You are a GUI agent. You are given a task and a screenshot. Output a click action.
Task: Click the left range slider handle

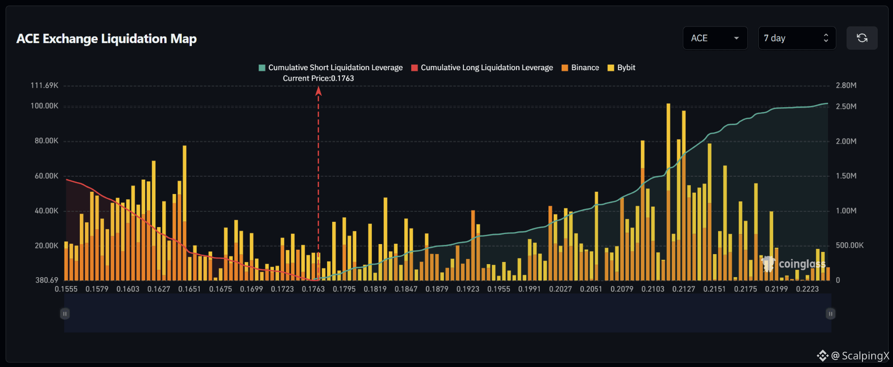(x=65, y=313)
